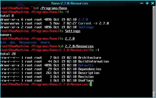Click the Dependencies file name
This screenshot has height=98, width=156.
click(x=90, y=69)
